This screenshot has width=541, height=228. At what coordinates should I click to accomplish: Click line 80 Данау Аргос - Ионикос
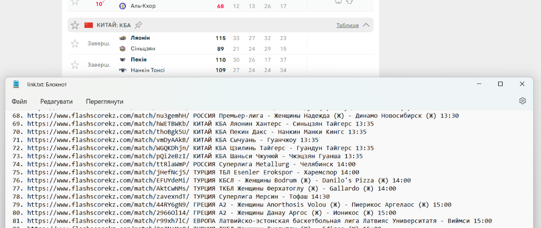(x=204, y=213)
